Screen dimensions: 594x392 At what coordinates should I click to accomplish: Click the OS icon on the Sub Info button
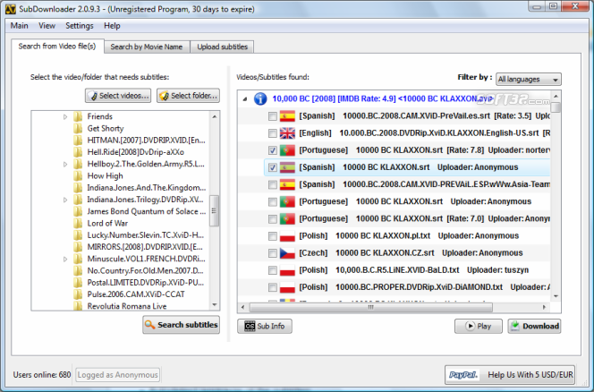[250, 326]
